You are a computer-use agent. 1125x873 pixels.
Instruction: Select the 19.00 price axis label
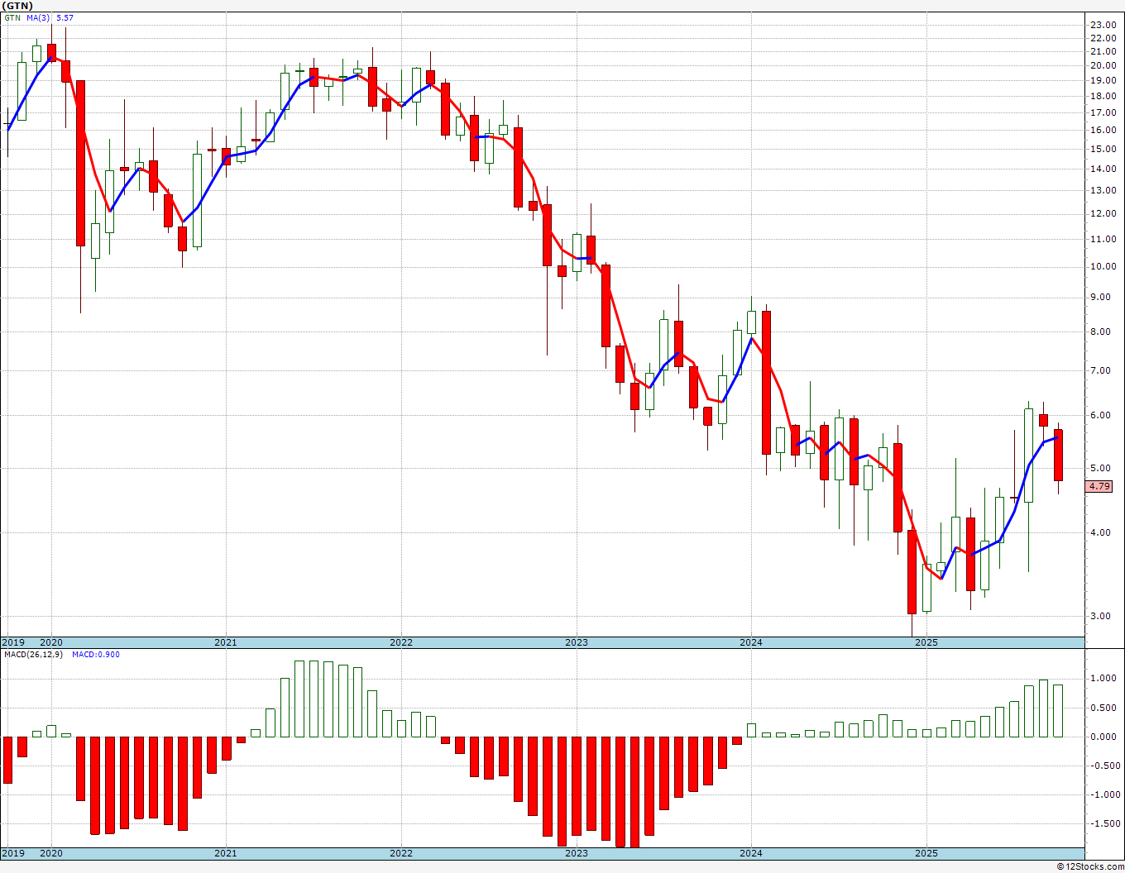1103,81
